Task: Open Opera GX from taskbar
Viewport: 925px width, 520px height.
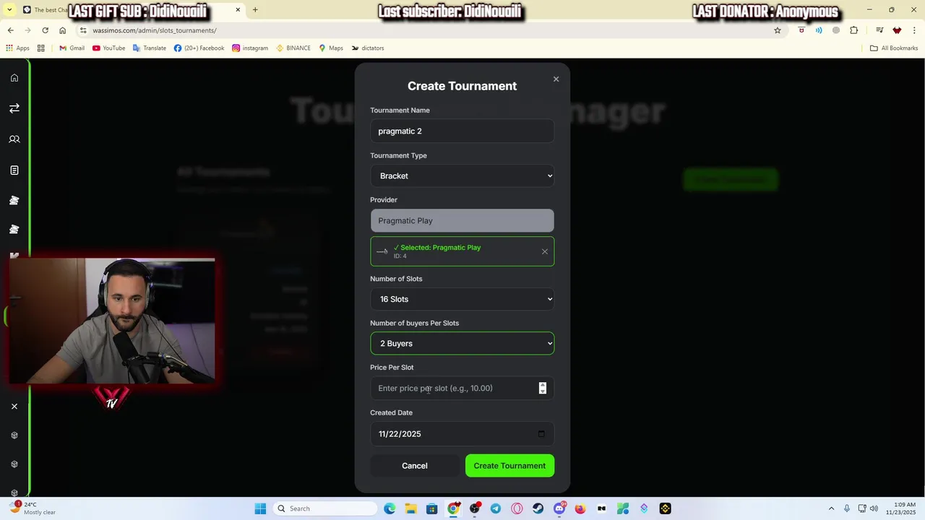Action: coord(517,508)
